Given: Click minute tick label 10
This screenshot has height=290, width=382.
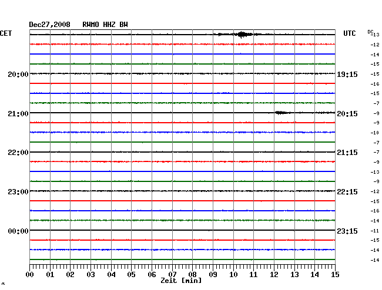Looking at the screenshot, I should (233, 275).
